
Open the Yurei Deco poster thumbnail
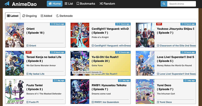tap(145, 91)
